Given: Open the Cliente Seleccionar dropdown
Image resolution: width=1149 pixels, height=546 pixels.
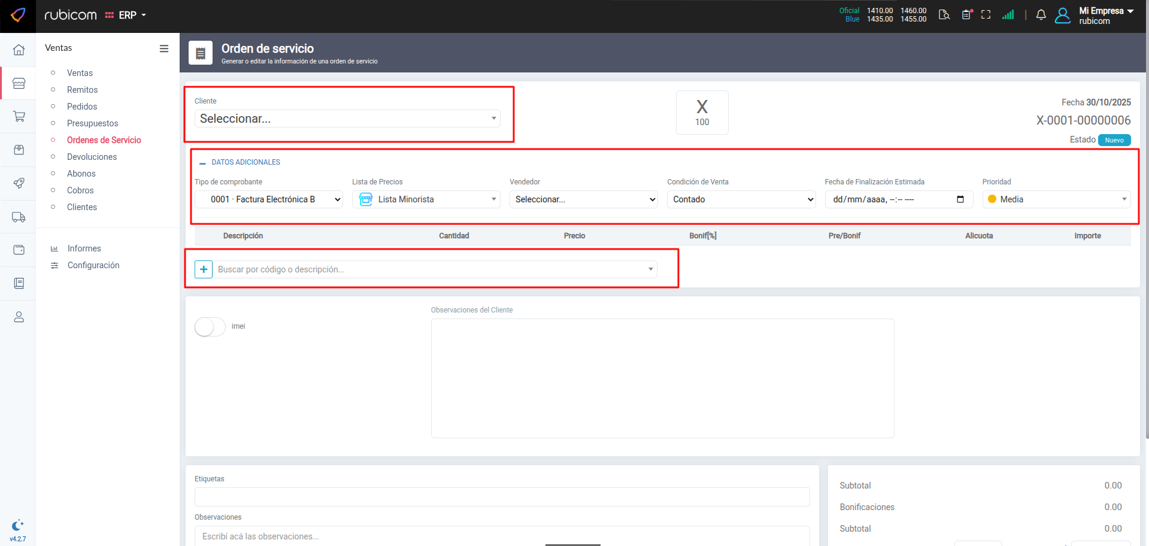Looking at the screenshot, I should pos(347,119).
